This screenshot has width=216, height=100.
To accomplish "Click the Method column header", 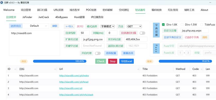I will [x=180, y=69].
